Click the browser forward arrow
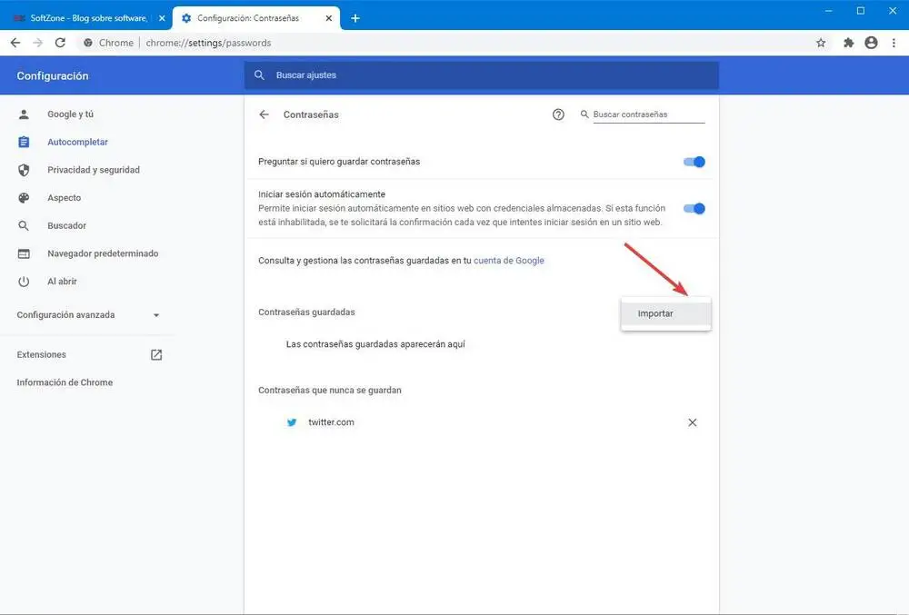Screen dimensions: 909x615 point(37,43)
